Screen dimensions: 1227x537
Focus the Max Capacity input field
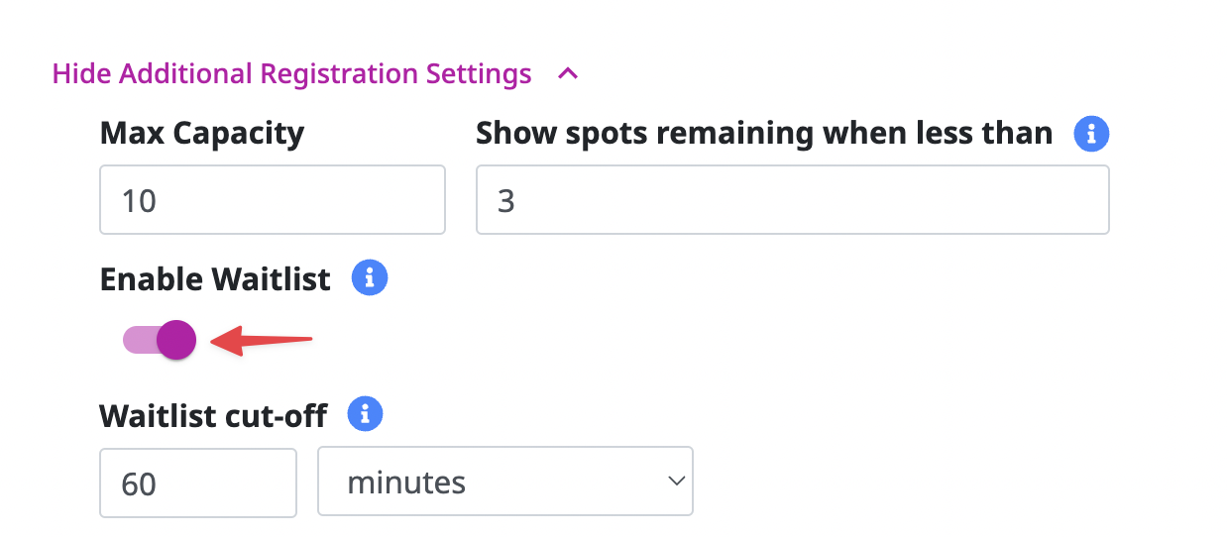tap(273, 199)
